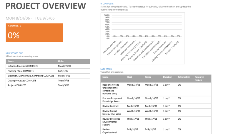Select the orange % COMPLETE box
This screenshot has height=134, width=226.
tap(34, 33)
